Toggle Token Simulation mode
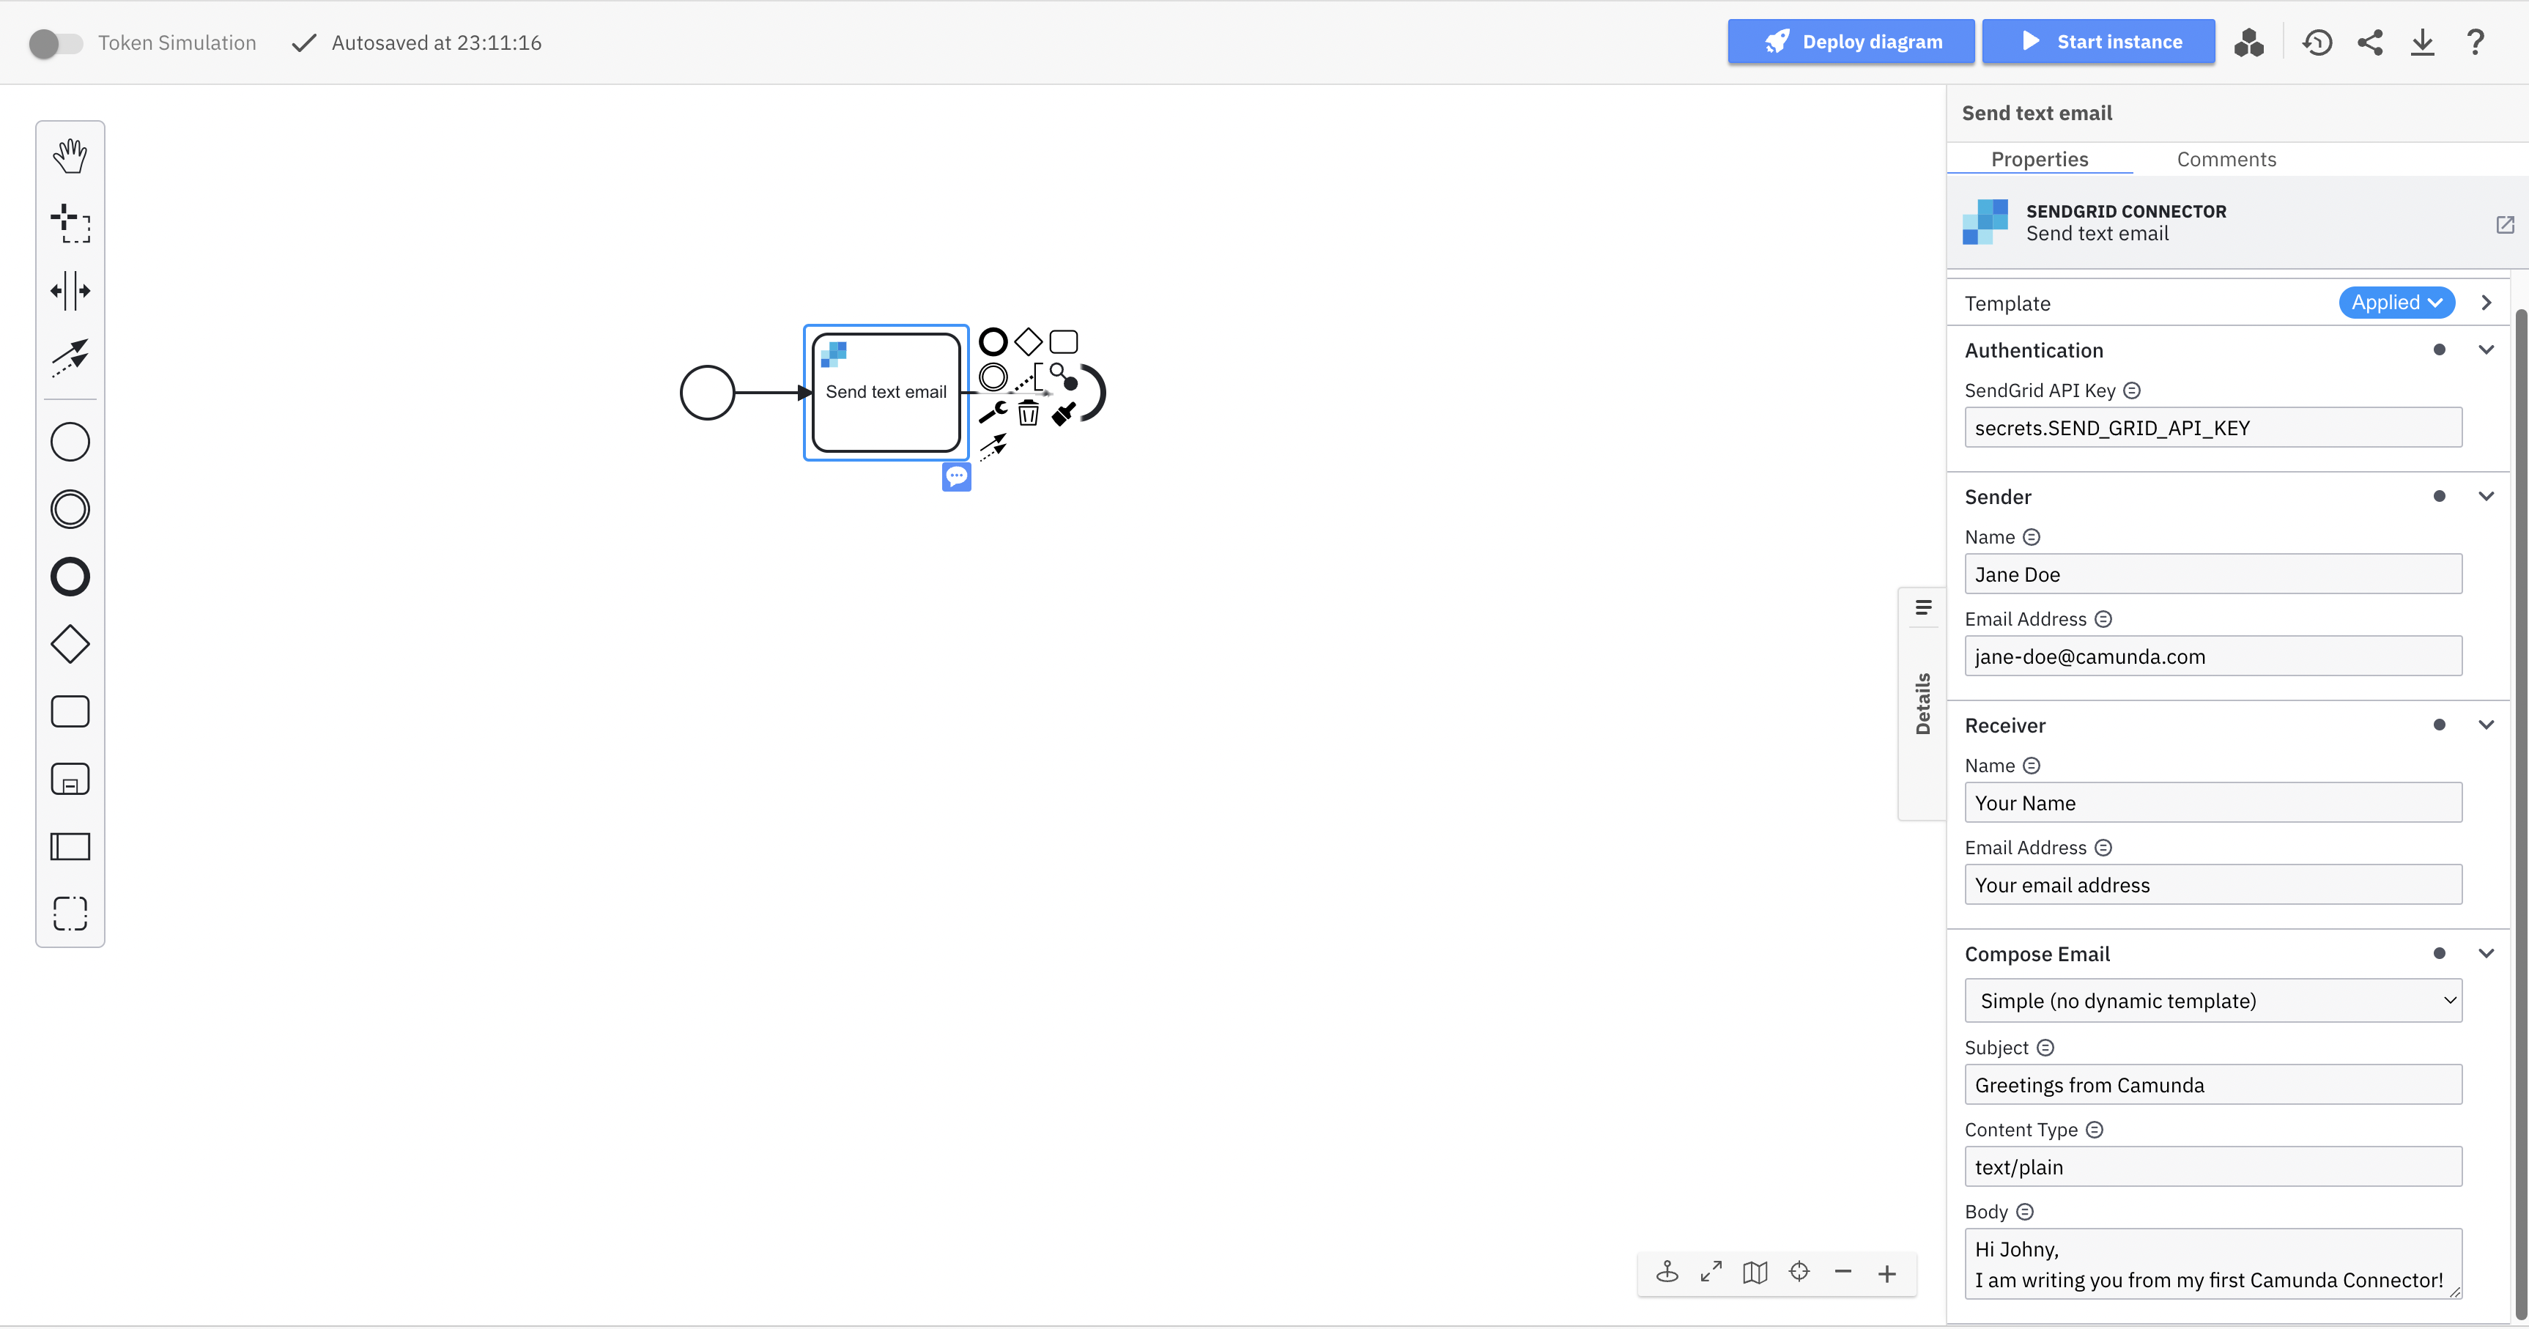This screenshot has height=1329, width=2529. coord(55,42)
